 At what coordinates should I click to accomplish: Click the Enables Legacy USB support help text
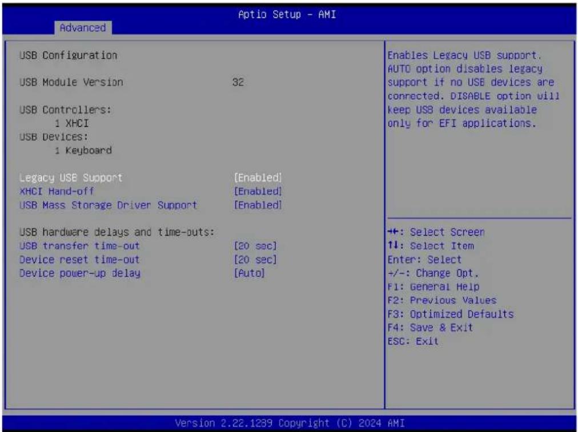[x=473, y=89]
